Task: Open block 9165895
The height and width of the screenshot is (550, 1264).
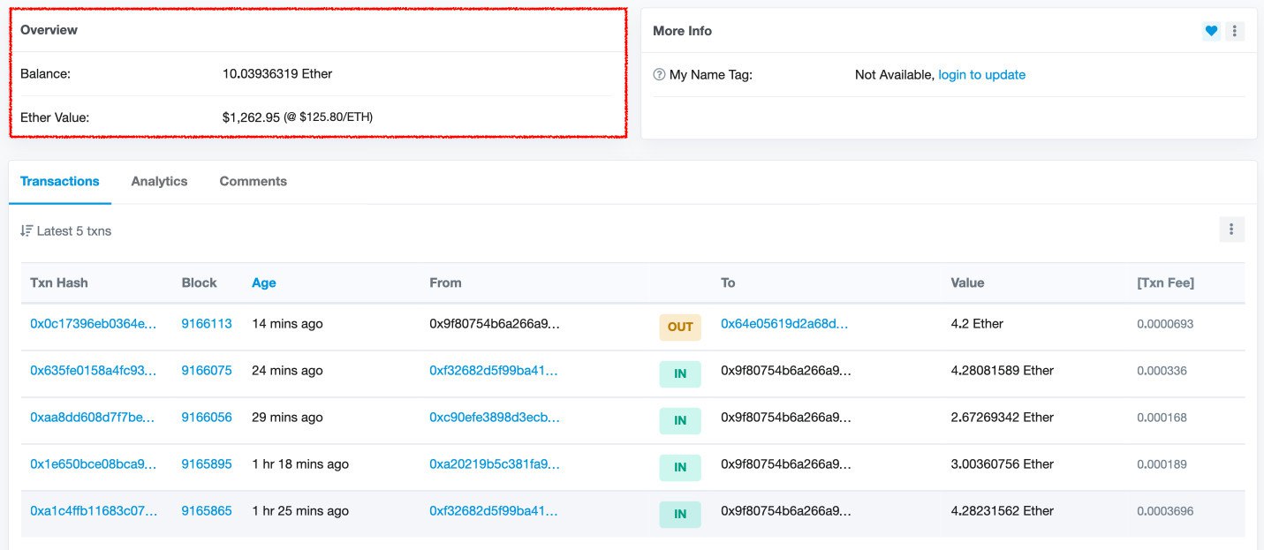Action: tap(207, 464)
